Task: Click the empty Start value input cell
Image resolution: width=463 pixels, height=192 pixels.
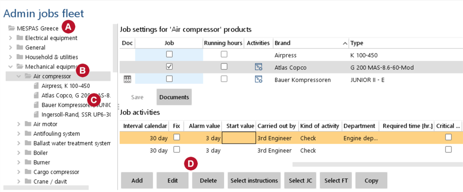Action: pos(238,138)
